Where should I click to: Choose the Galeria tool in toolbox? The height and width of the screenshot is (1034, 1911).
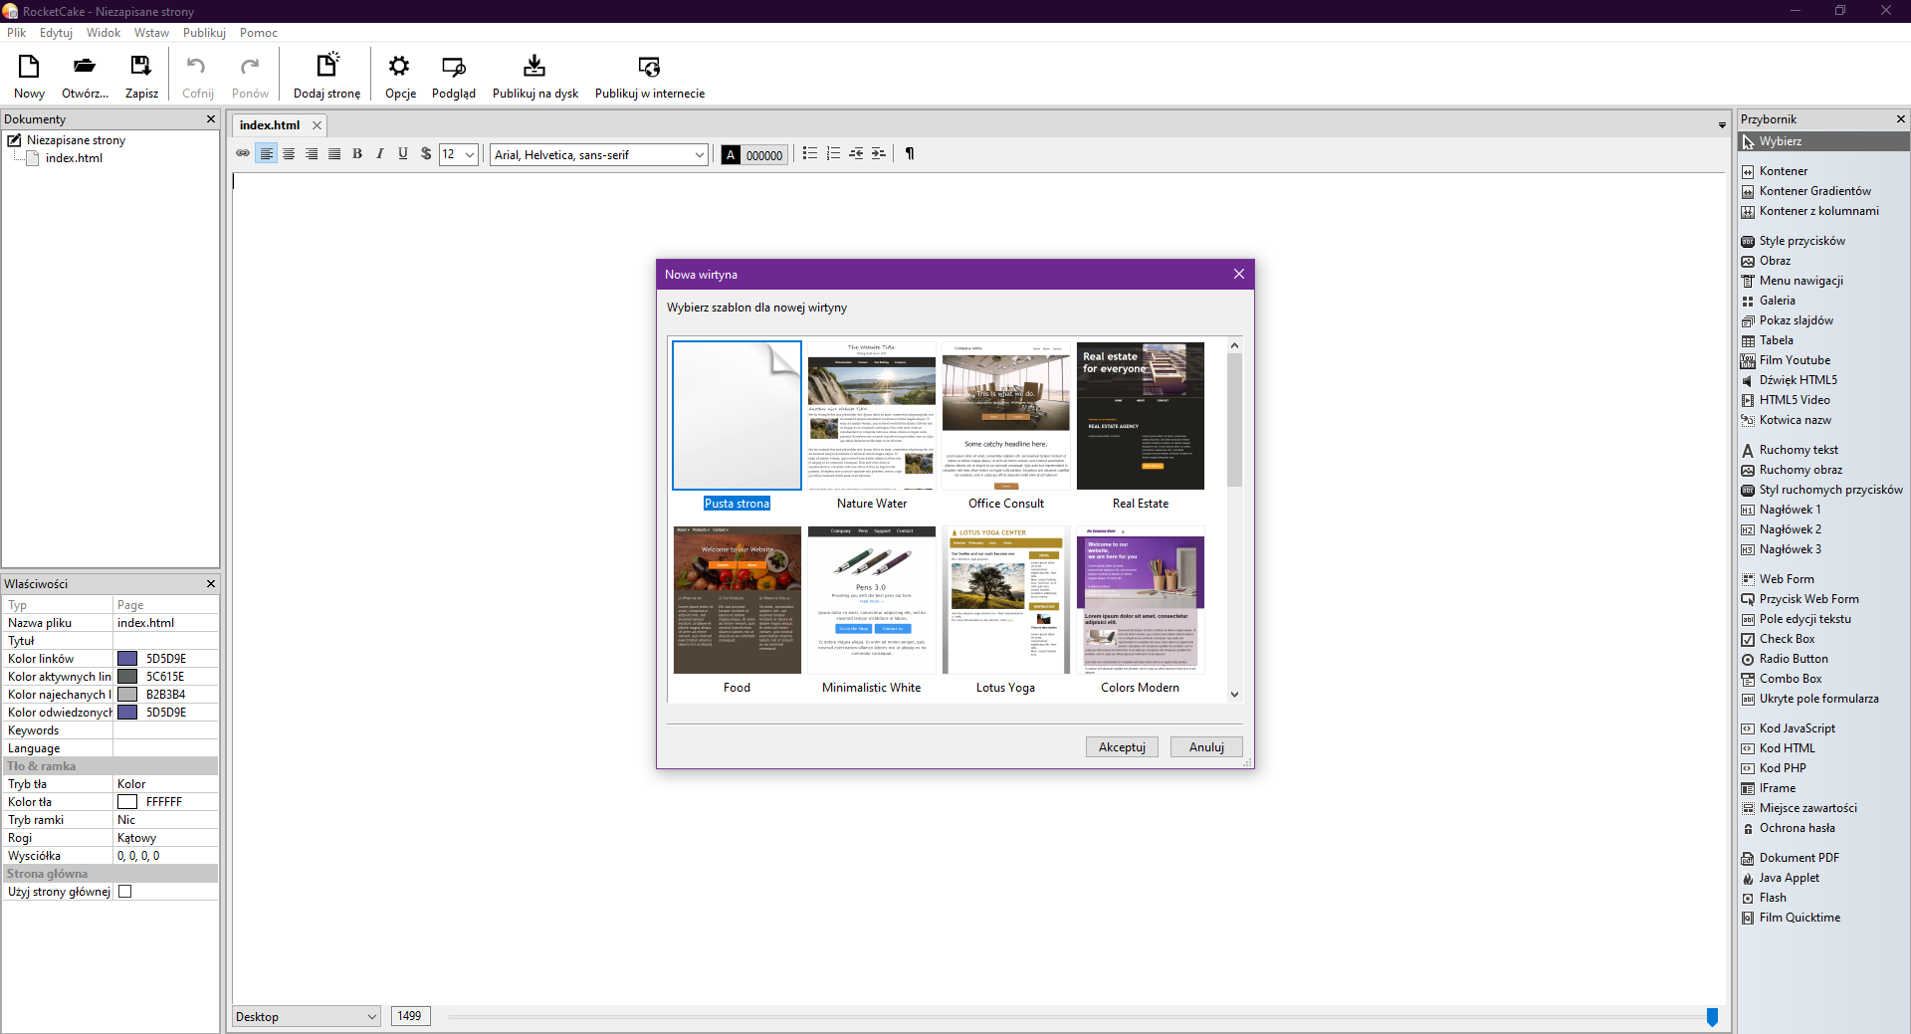[1777, 301]
